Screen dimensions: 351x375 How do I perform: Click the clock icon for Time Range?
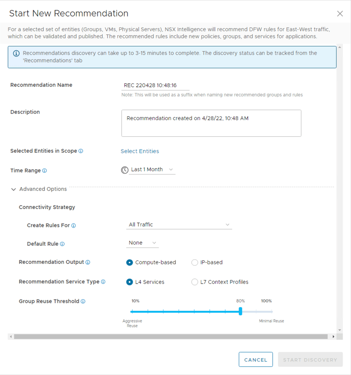[125, 170]
